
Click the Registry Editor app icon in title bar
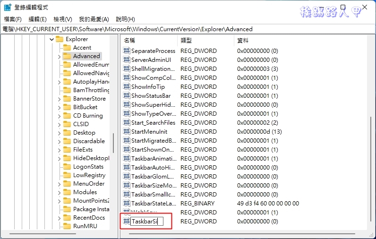[x=8, y=8]
